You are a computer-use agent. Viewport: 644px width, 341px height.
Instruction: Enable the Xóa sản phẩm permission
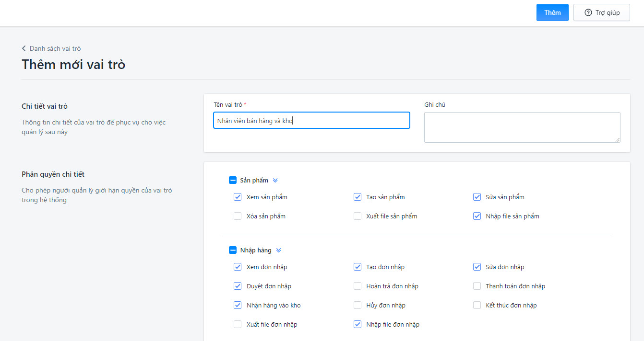(x=238, y=216)
